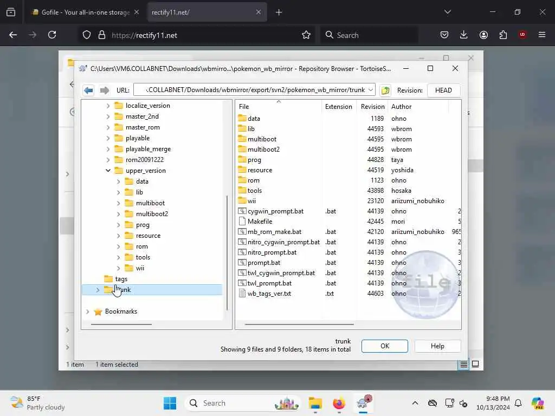Select nitro_prompt.bat file
The image size is (555, 416).
click(272, 252)
